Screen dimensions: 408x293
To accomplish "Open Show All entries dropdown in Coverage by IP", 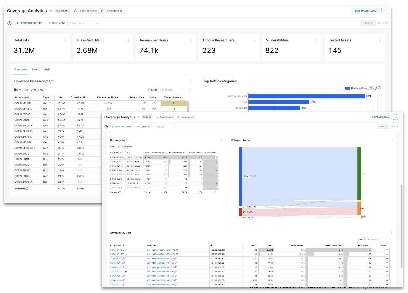I will (120, 147).
